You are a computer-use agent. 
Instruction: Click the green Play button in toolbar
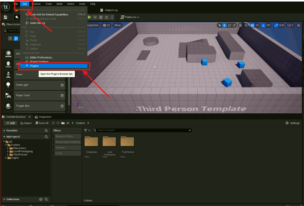90,17
